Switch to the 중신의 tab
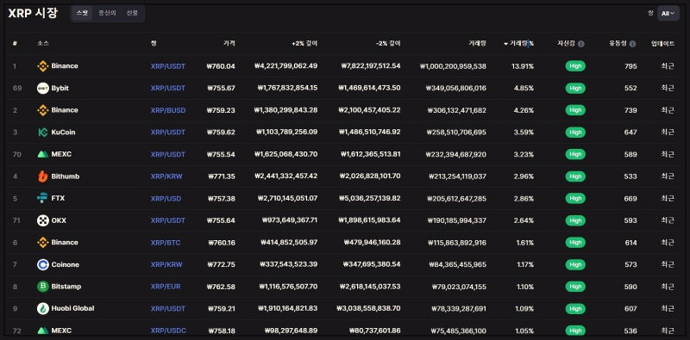Image resolution: width=690 pixels, height=340 pixels. [107, 13]
